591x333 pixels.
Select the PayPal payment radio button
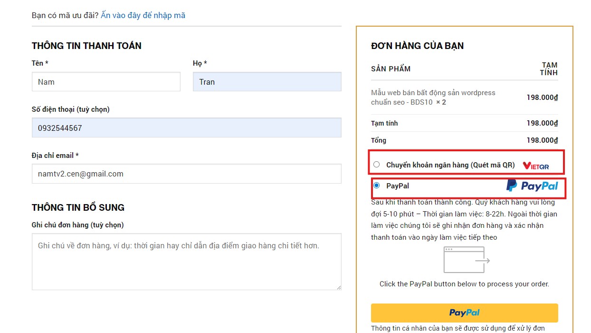pyautogui.click(x=377, y=186)
